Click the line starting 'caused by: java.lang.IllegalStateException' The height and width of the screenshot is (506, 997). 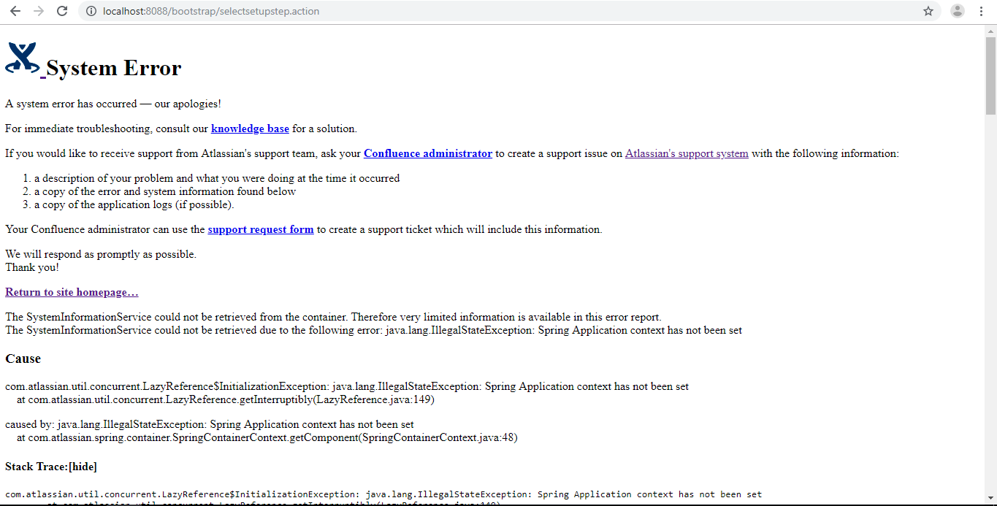(210, 424)
